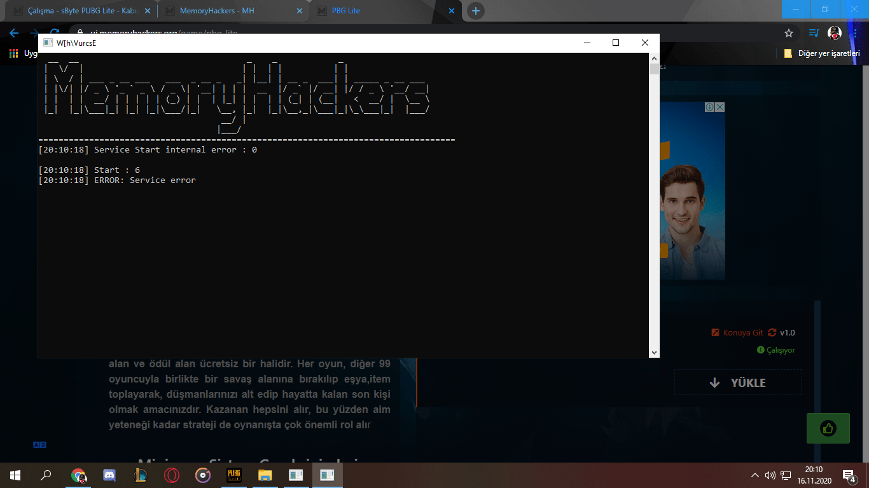Click the 'Service Start internal error : 0' line
The width and height of the screenshot is (869, 488).
point(148,150)
